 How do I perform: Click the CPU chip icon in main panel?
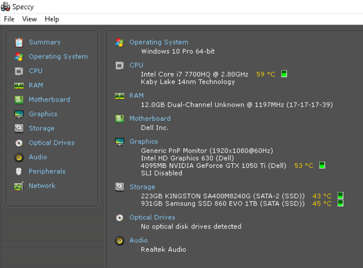point(120,66)
